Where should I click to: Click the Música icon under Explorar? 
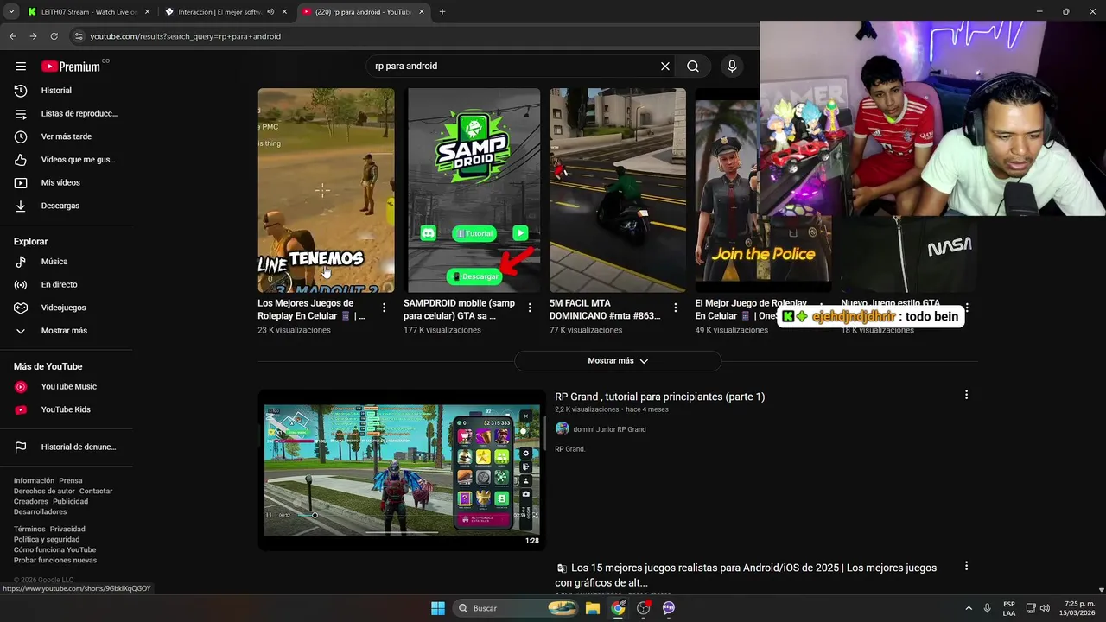(x=21, y=262)
